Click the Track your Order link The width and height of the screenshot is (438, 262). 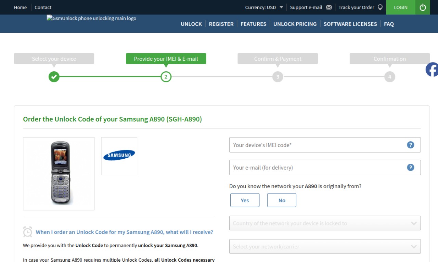point(356,8)
